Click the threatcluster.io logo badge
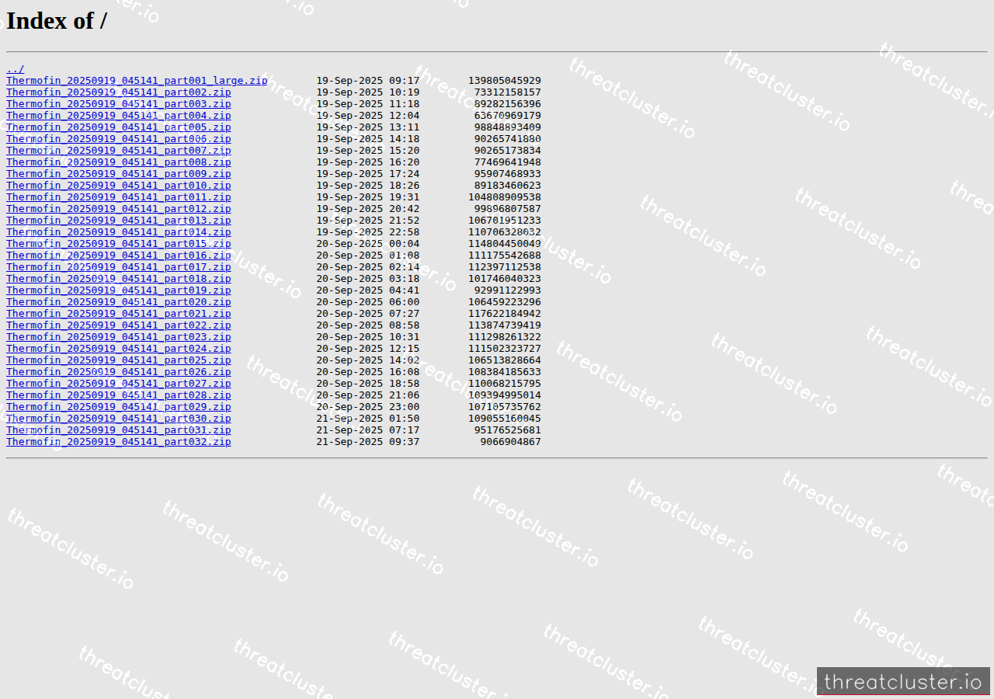Viewport: 994px width, 699px height. click(x=903, y=681)
